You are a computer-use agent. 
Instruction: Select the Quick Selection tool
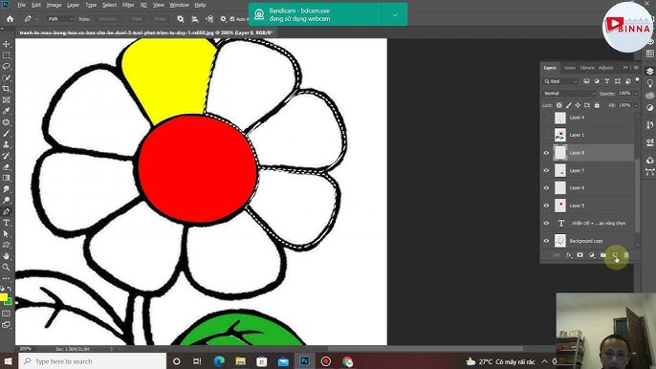(6, 77)
